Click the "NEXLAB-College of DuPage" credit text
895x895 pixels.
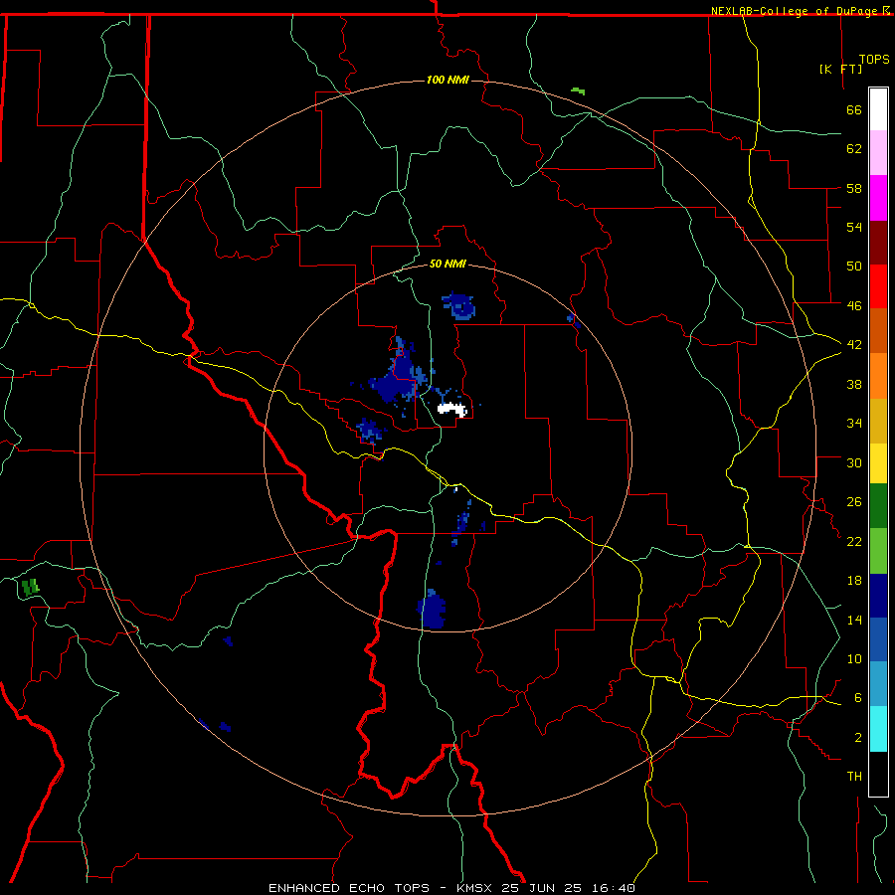tap(797, 11)
